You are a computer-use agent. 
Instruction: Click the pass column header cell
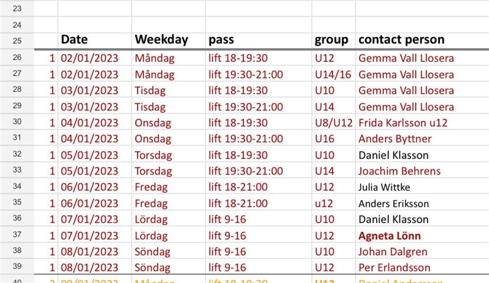pos(259,40)
